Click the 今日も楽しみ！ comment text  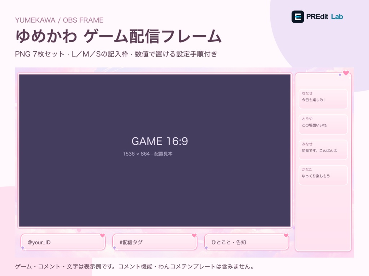(314, 100)
